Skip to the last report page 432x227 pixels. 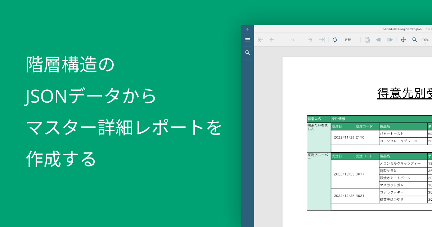pos(323,40)
